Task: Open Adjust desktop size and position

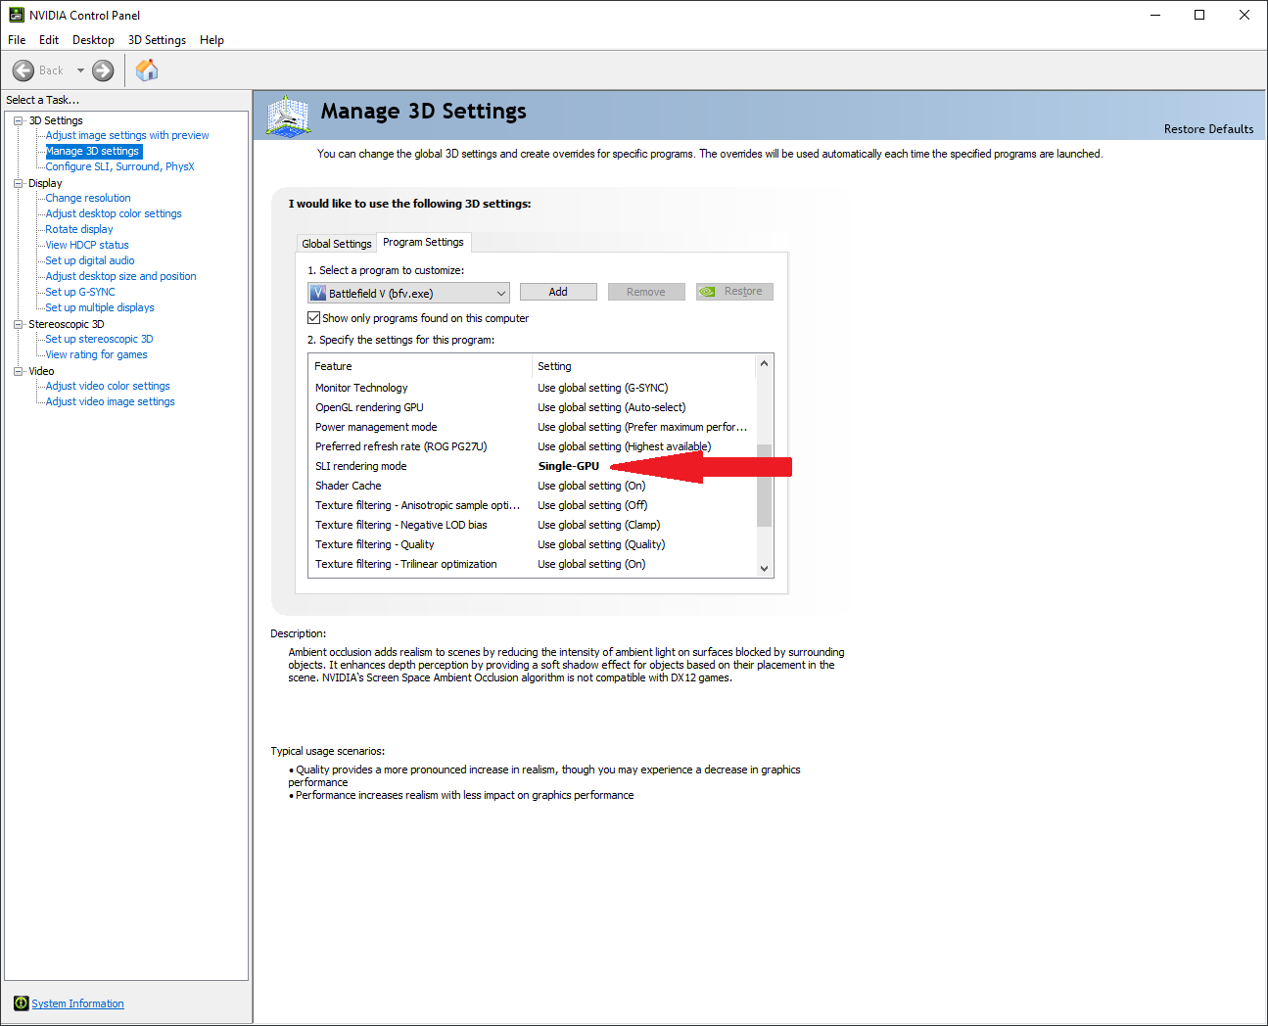Action: (120, 276)
